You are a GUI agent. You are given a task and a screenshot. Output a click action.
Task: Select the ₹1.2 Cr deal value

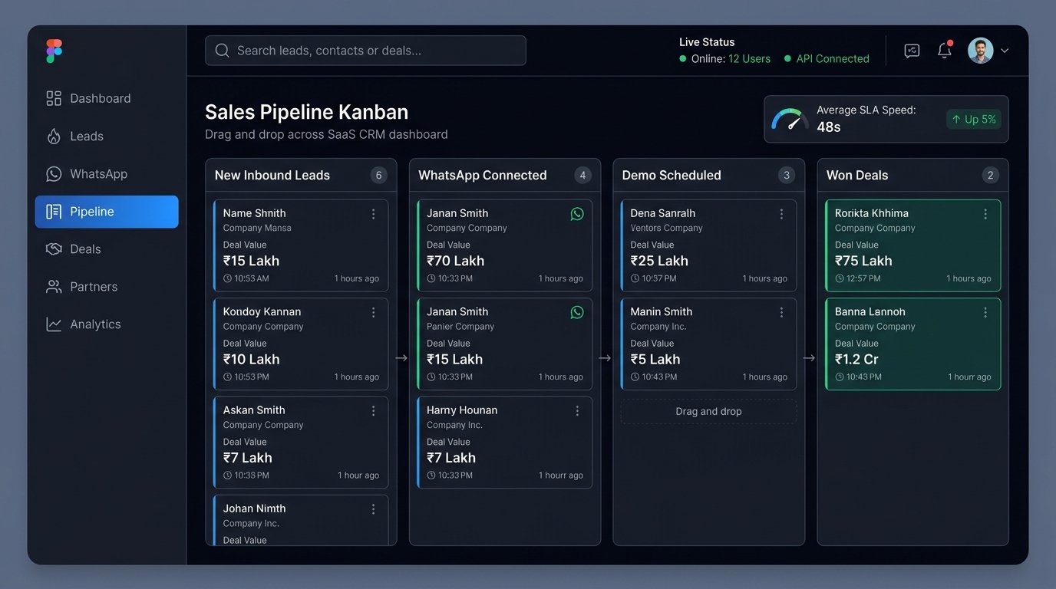coord(856,359)
